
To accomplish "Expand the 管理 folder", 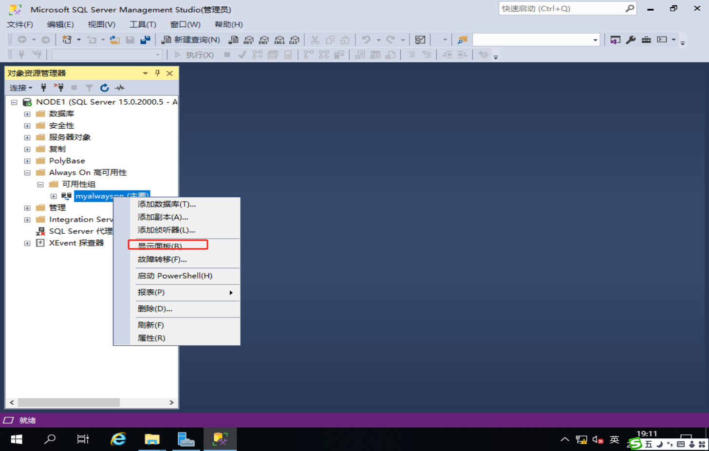I will [27, 208].
